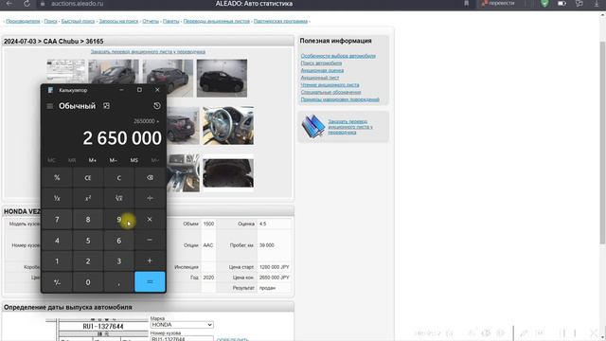Click the x squared key
The width and height of the screenshot is (606, 341).
point(88,198)
